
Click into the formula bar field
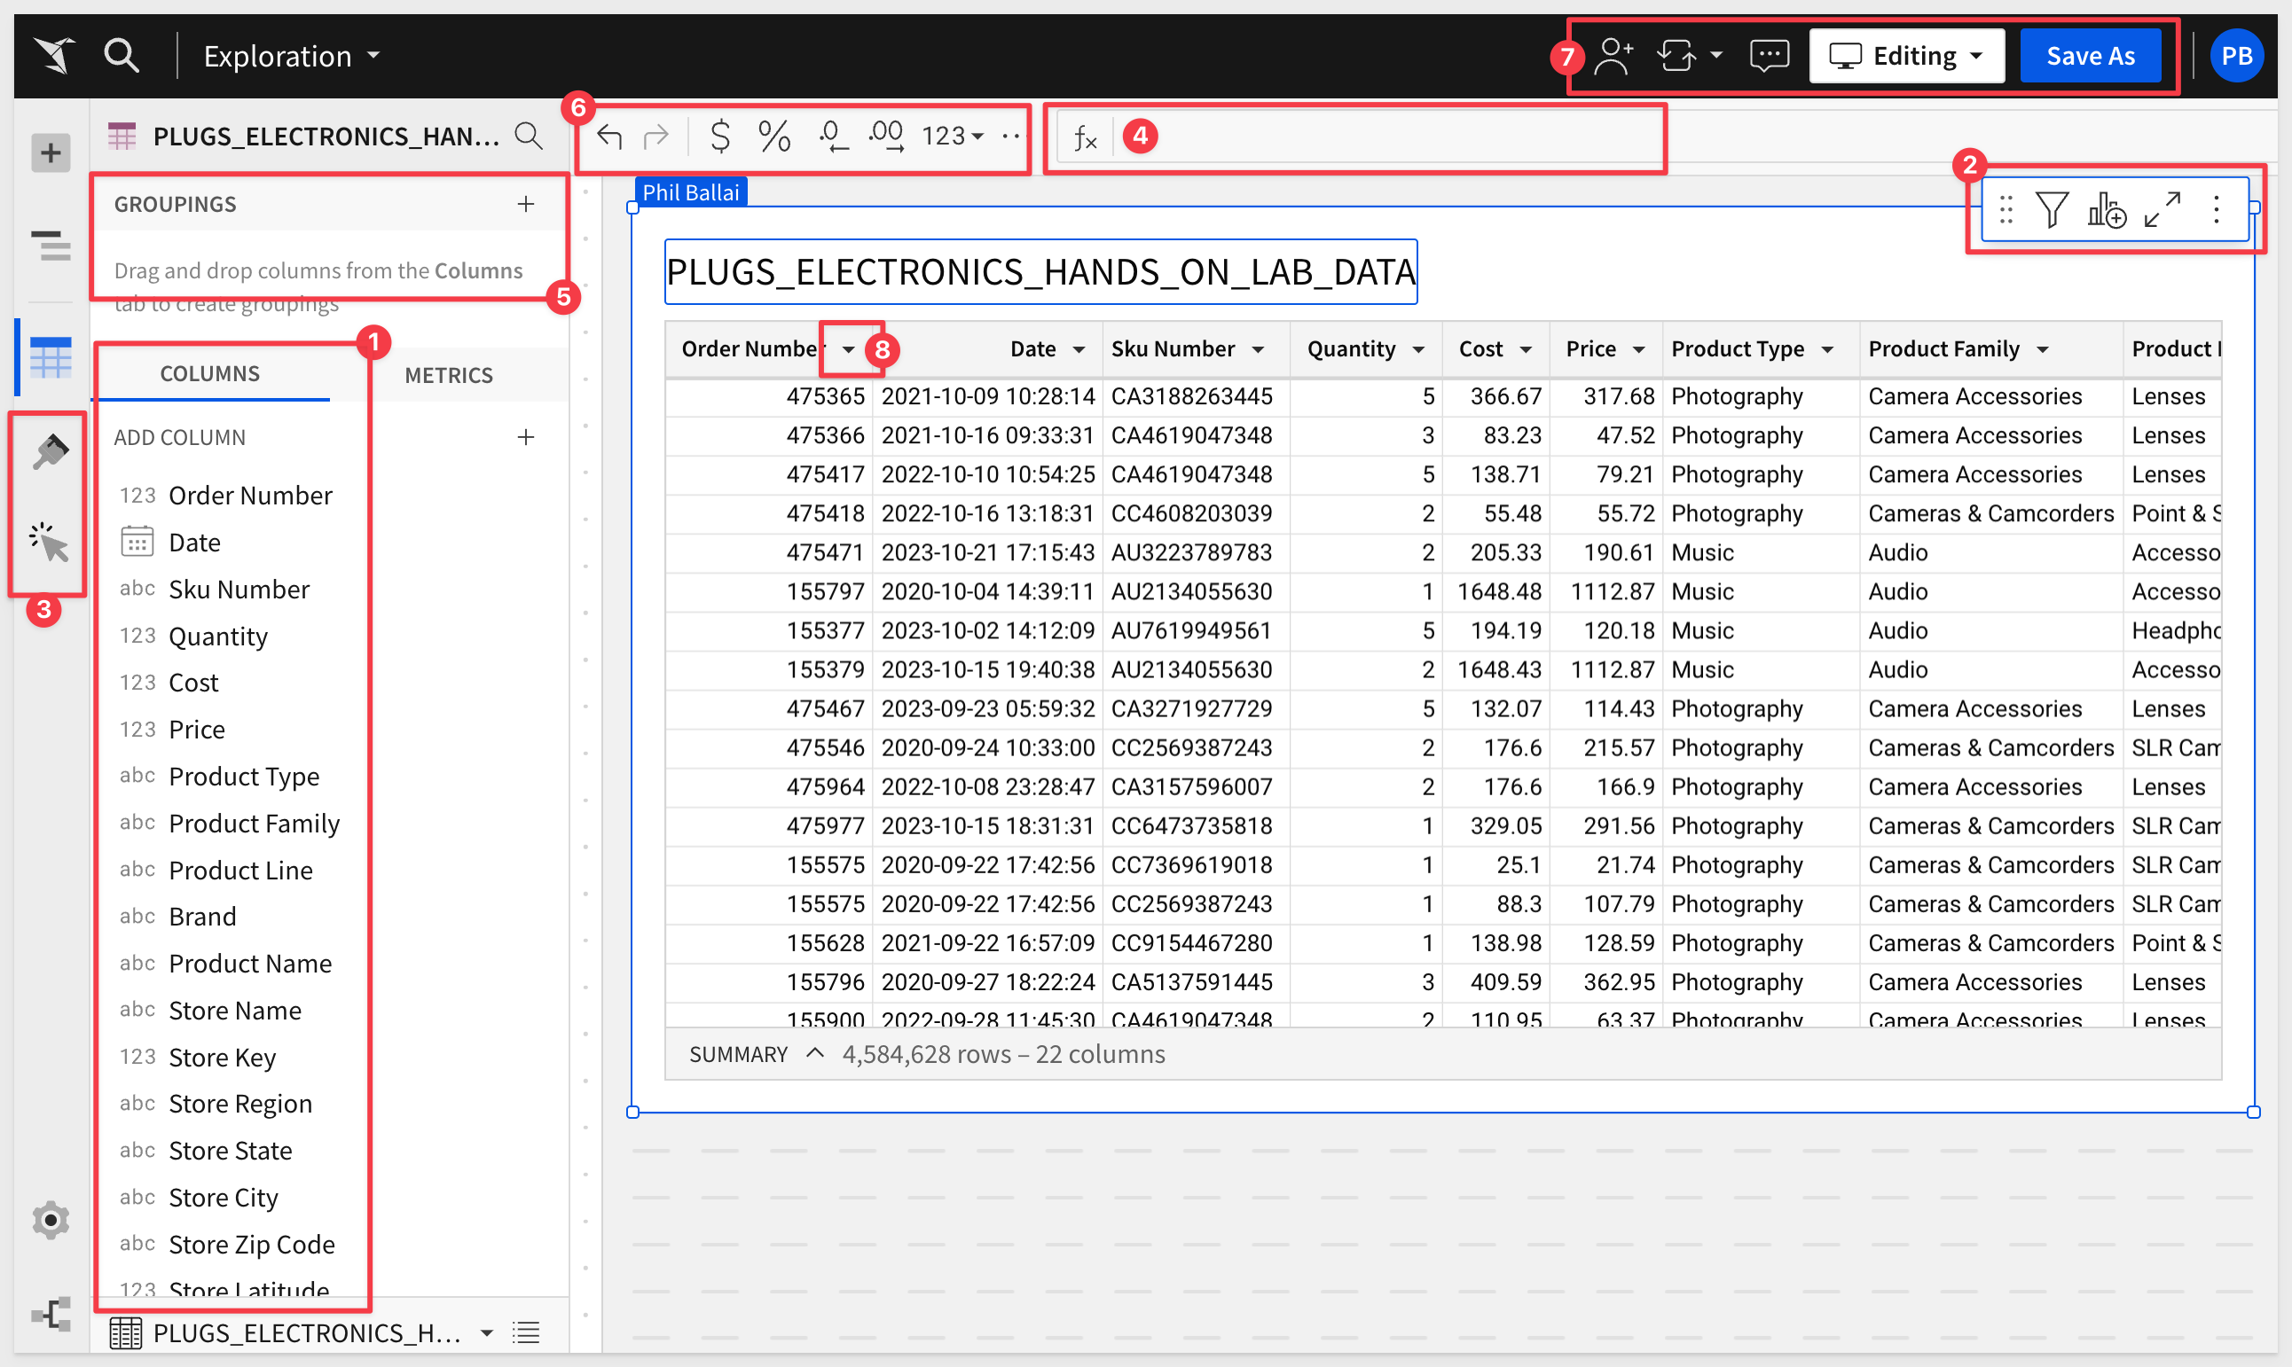pos(1383,138)
